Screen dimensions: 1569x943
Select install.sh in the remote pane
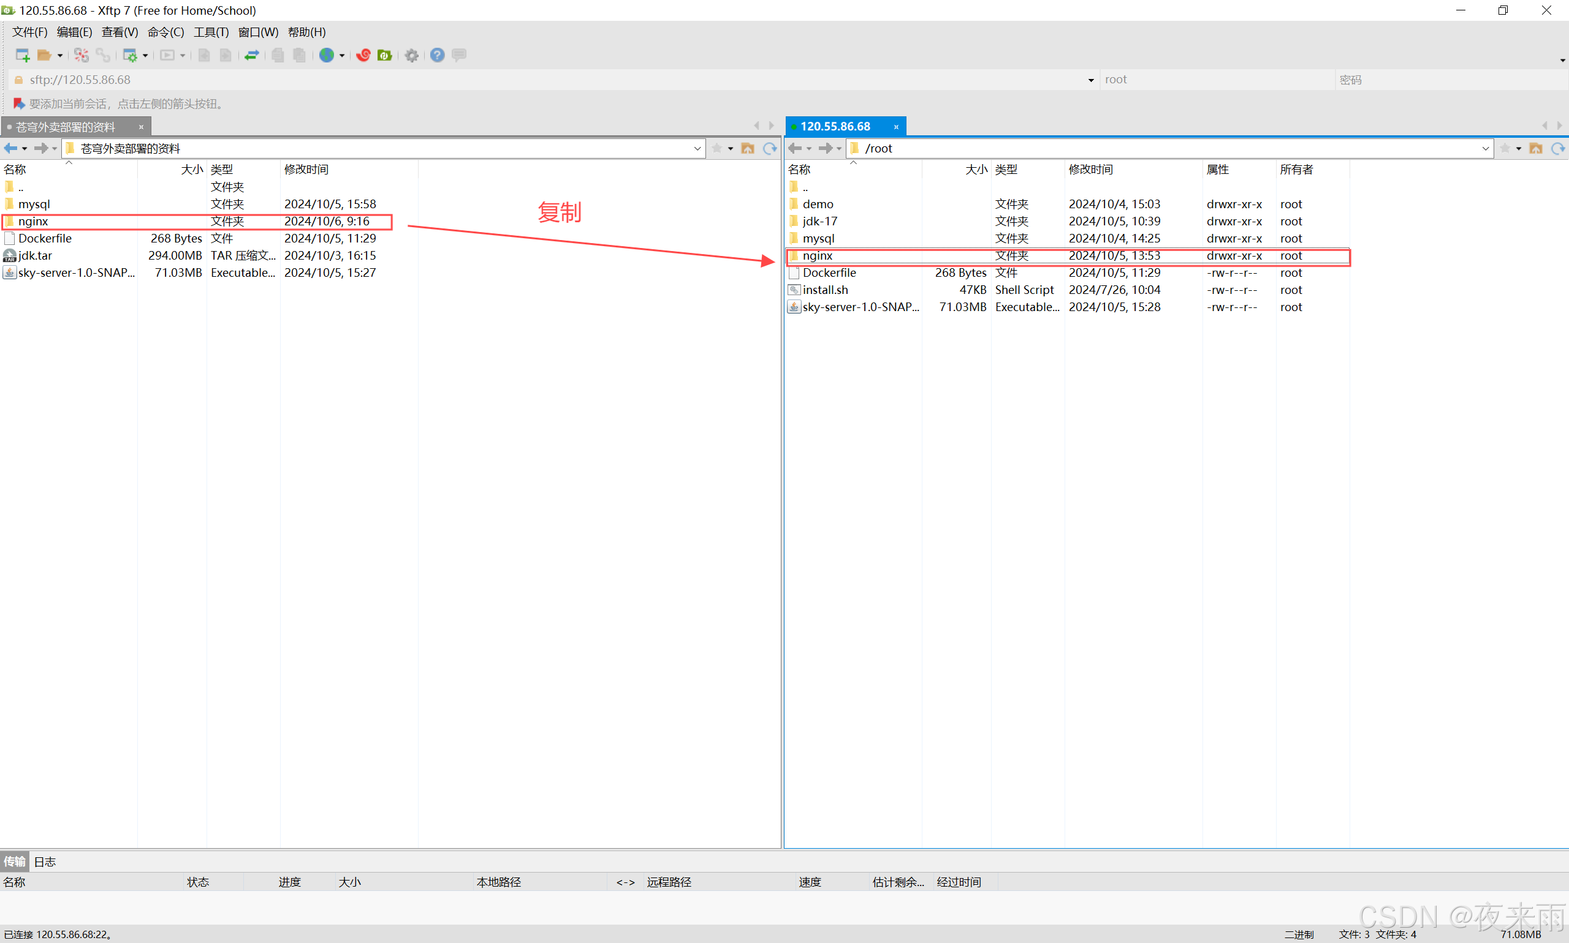[825, 290]
